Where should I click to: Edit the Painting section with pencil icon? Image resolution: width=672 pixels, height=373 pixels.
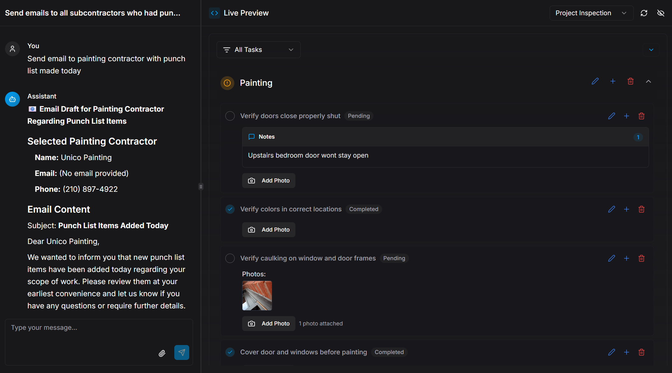pyautogui.click(x=595, y=81)
